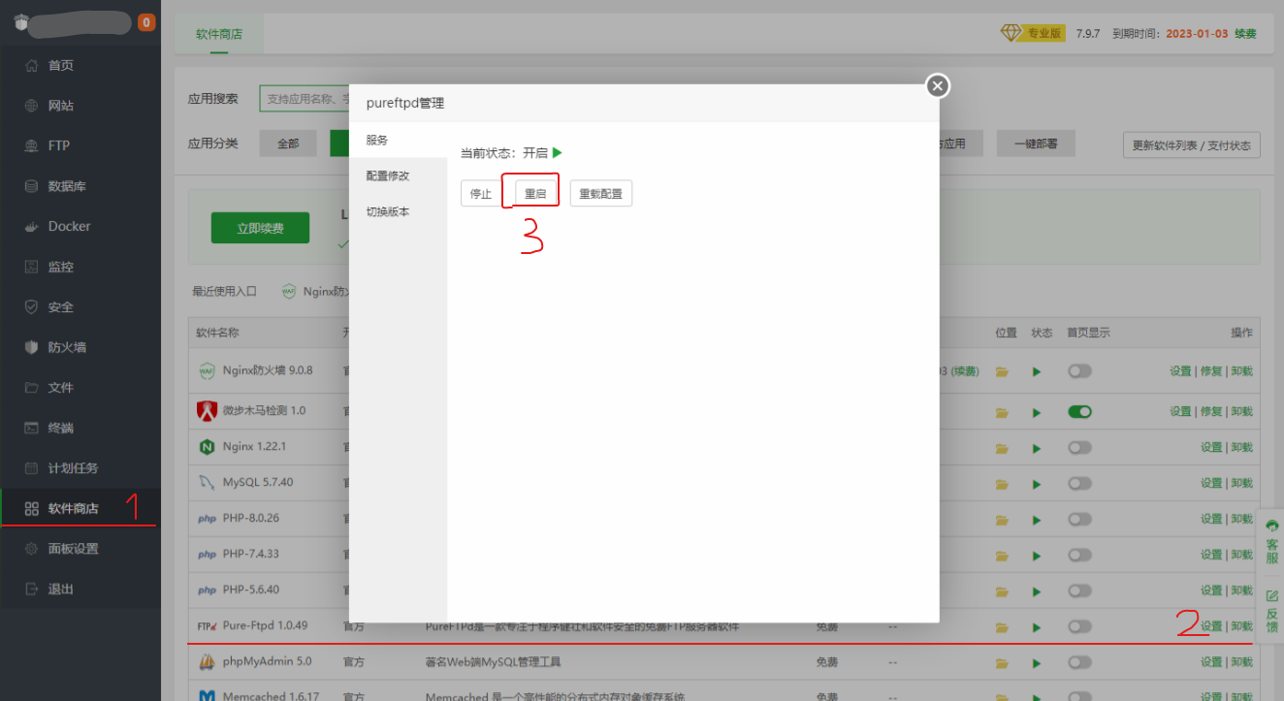Click the MySQL status play icon
This screenshot has height=701, width=1284.
pos(1037,484)
